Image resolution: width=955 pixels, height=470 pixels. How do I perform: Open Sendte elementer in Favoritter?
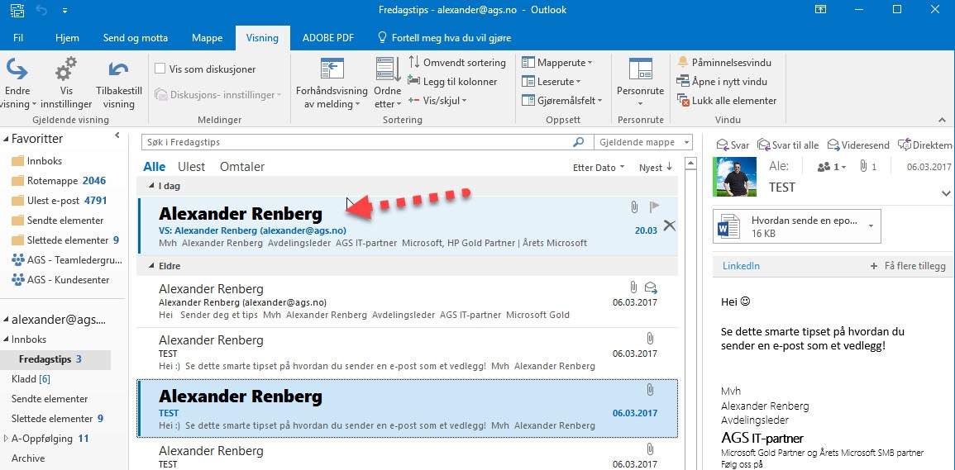(57, 221)
